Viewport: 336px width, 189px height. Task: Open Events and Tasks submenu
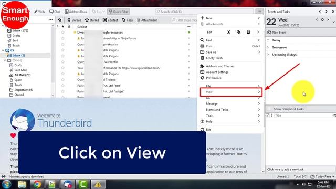coord(230,110)
